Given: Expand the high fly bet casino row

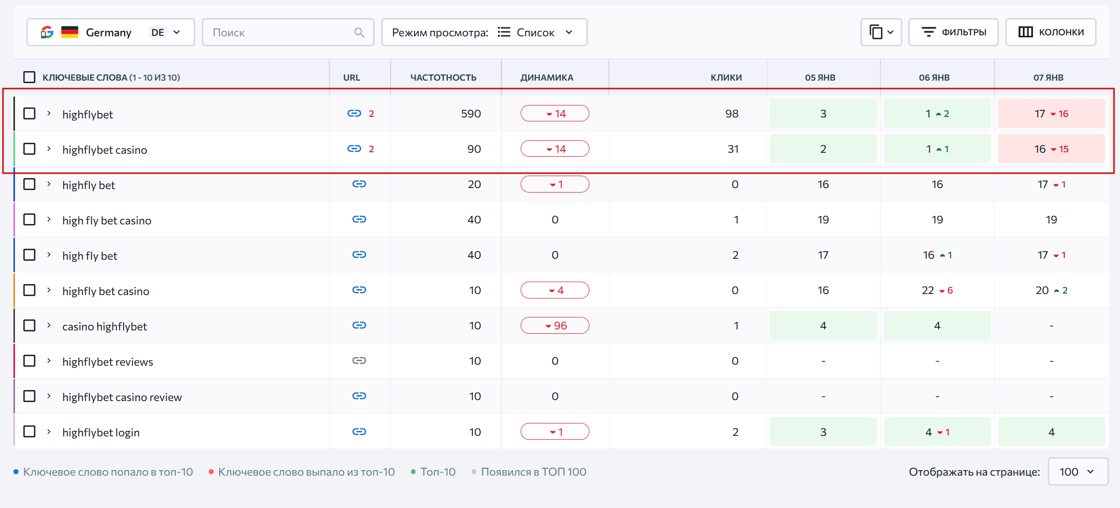Looking at the screenshot, I should tap(49, 219).
